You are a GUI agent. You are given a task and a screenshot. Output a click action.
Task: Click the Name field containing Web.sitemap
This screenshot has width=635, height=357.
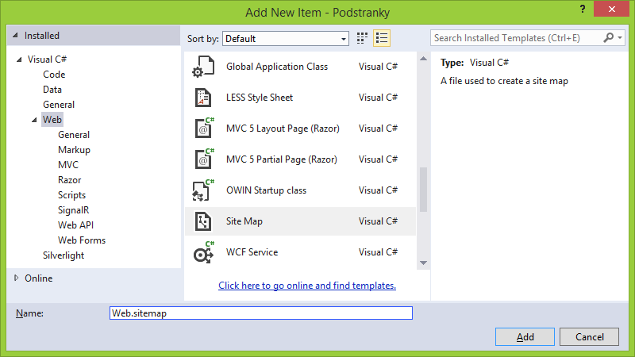261,313
